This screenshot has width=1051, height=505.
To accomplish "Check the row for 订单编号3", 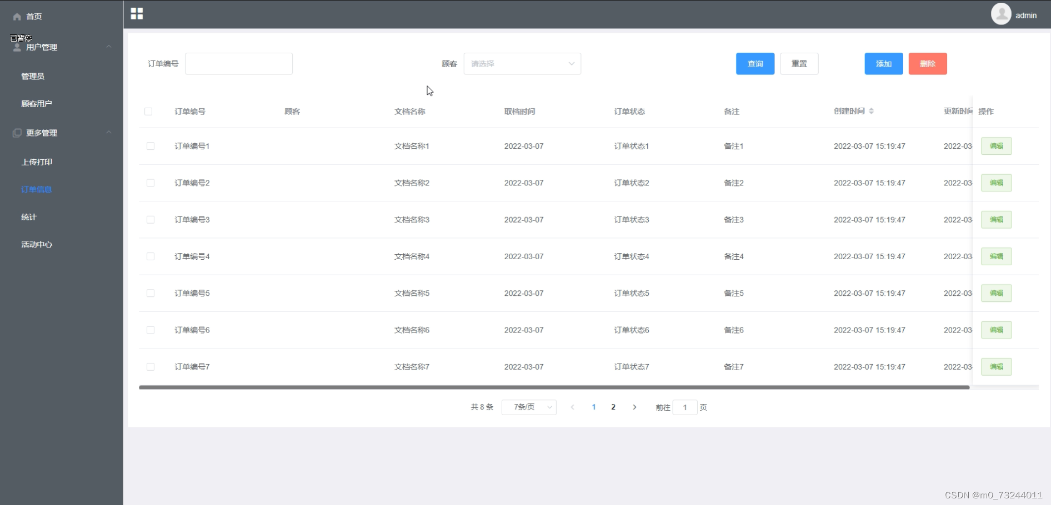I will point(151,220).
